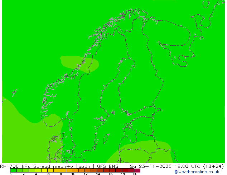
Task: Click the crimson legend swatch past 20
Action: [x=137, y=170]
